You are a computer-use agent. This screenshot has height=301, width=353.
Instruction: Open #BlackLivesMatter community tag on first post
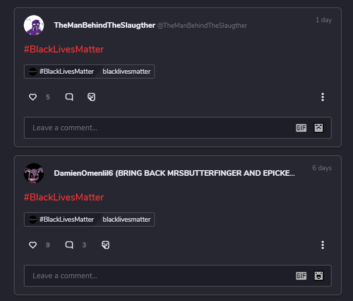(x=62, y=71)
